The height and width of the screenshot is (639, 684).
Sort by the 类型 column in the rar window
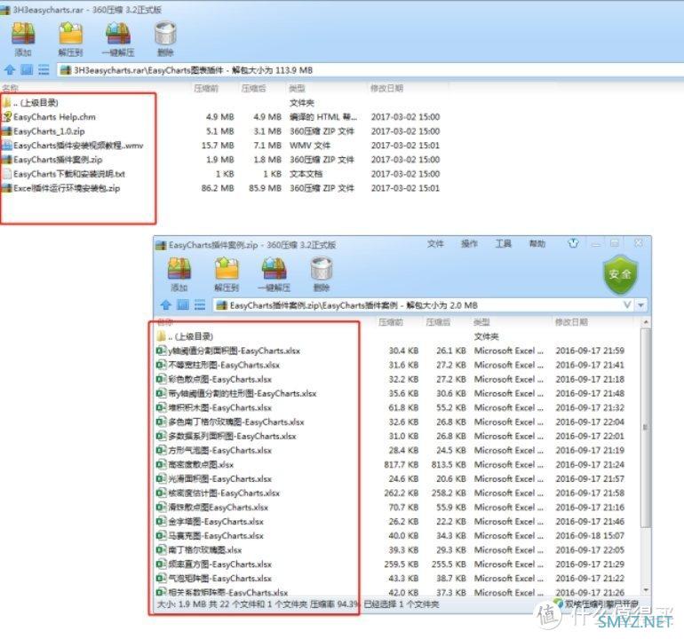pos(297,89)
